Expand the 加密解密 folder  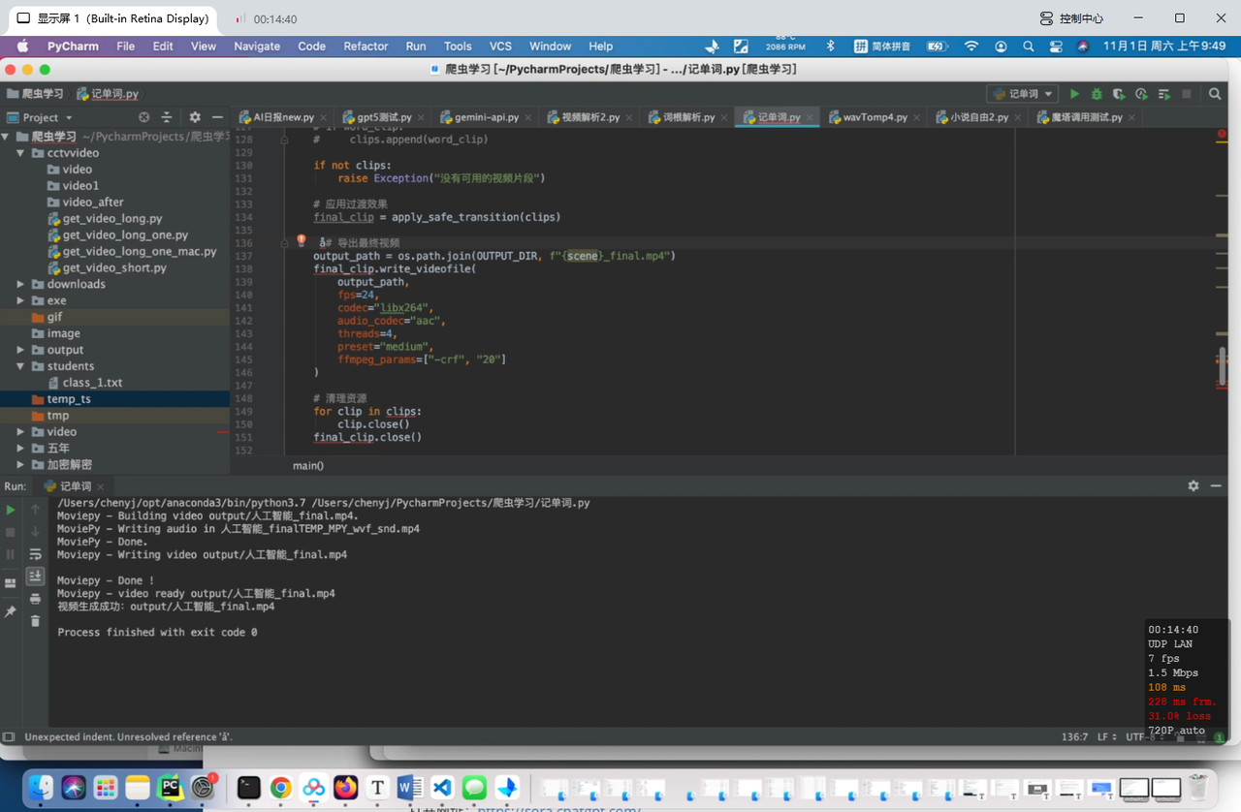pos(20,465)
